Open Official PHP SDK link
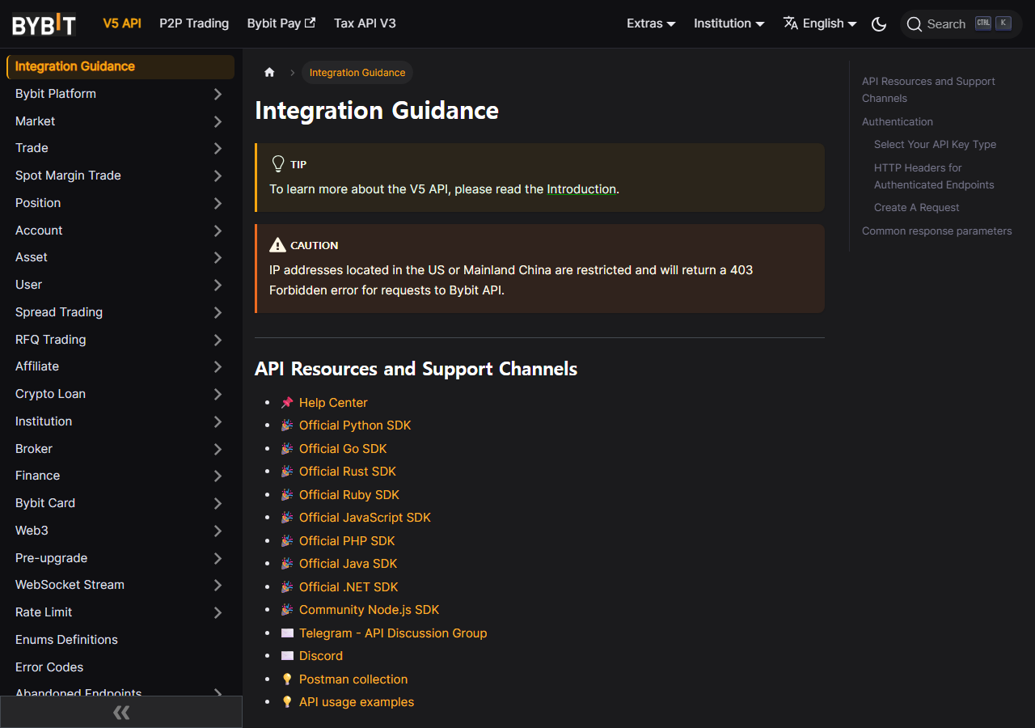 pos(347,541)
